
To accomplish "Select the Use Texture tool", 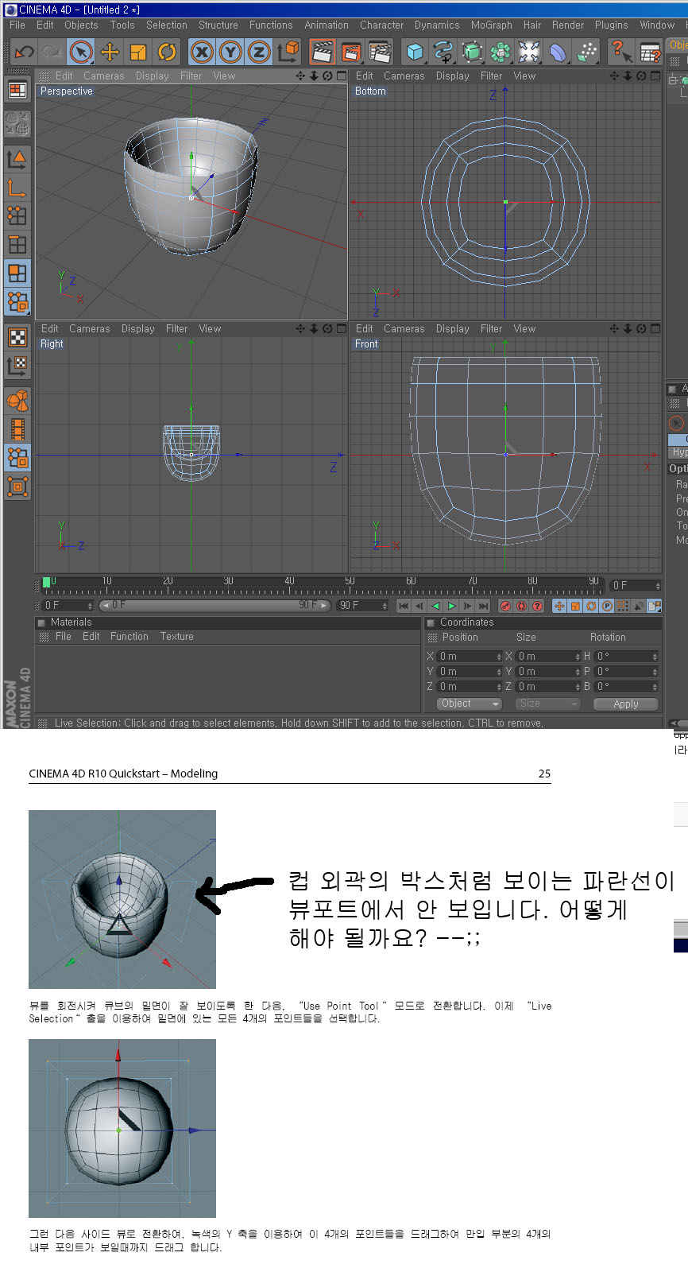I will 17,336.
